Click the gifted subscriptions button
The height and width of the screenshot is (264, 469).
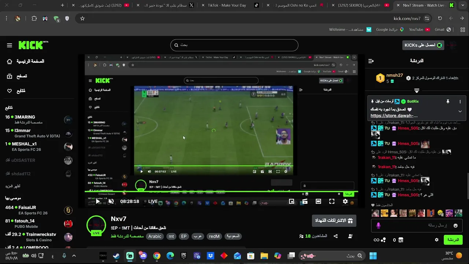pyautogui.click(x=334, y=221)
